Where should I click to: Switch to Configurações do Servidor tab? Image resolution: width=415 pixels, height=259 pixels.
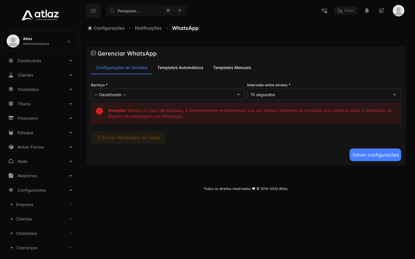click(x=122, y=68)
